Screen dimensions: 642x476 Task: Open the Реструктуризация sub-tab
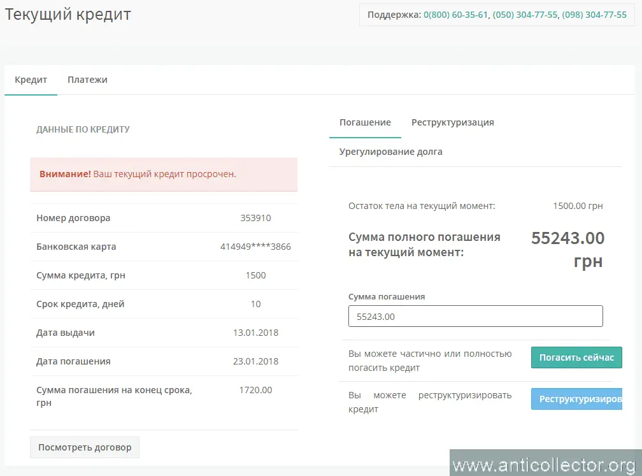452,122
